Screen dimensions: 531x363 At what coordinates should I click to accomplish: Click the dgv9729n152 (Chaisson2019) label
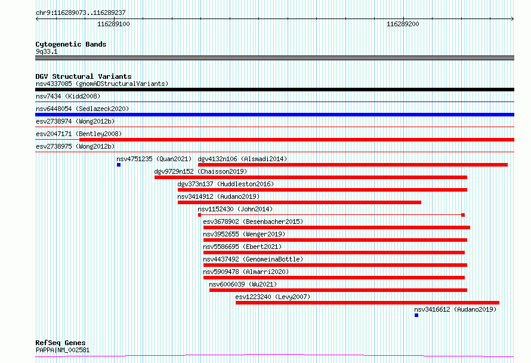click(x=200, y=171)
